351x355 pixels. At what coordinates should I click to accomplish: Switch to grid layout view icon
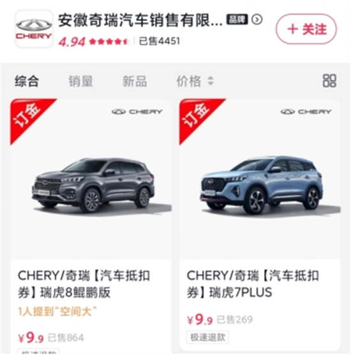(329, 80)
